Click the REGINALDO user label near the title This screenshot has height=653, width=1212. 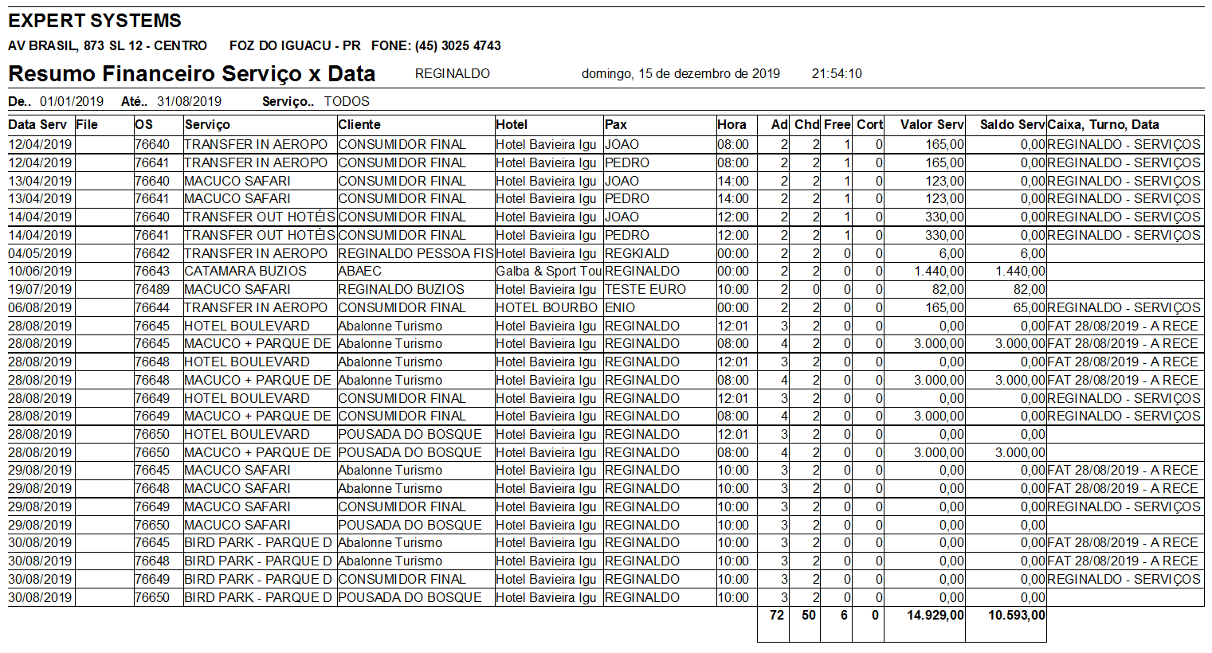(452, 72)
